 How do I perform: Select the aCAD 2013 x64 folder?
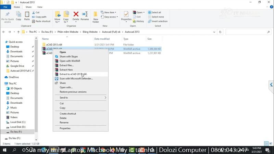pyautogui.click(x=54, y=45)
